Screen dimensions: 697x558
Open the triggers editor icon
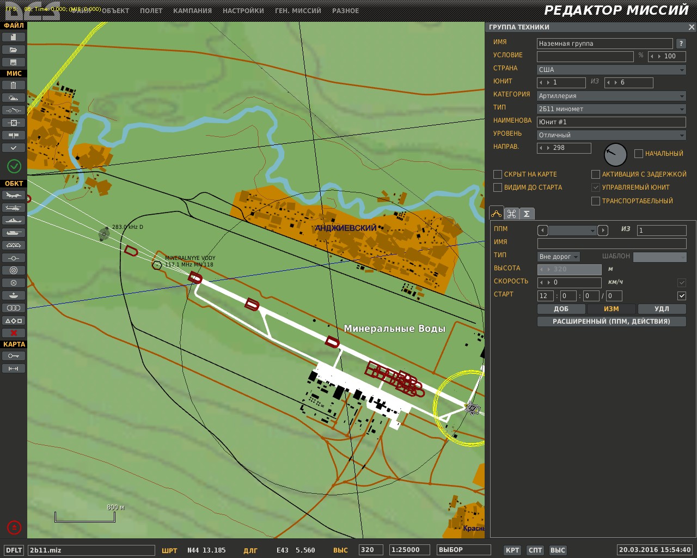(x=14, y=110)
